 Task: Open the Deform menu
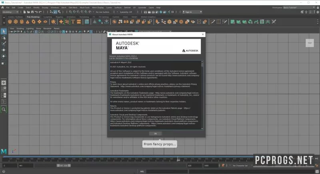point(127,8)
